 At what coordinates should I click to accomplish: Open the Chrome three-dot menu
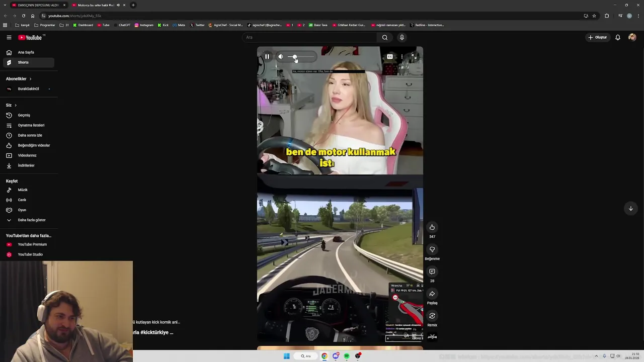coord(638,16)
